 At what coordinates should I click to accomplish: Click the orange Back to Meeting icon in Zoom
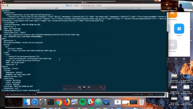(172, 15)
